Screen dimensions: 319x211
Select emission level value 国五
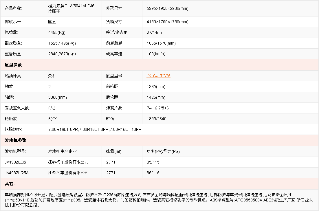[52, 22]
